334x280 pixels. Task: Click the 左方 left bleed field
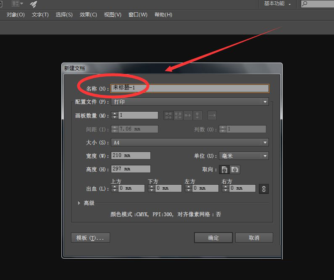tap(205, 188)
